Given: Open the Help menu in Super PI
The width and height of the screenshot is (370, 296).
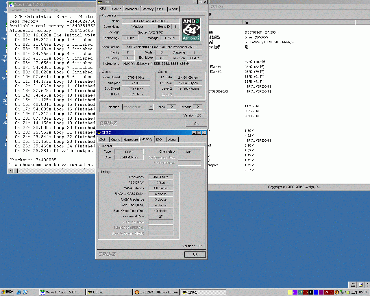Looking at the screenshot, I should click(55, 10).
